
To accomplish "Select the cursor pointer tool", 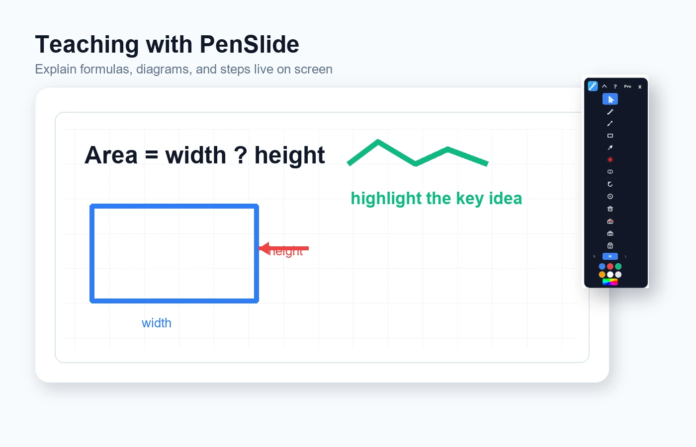I will coord(610,99).
